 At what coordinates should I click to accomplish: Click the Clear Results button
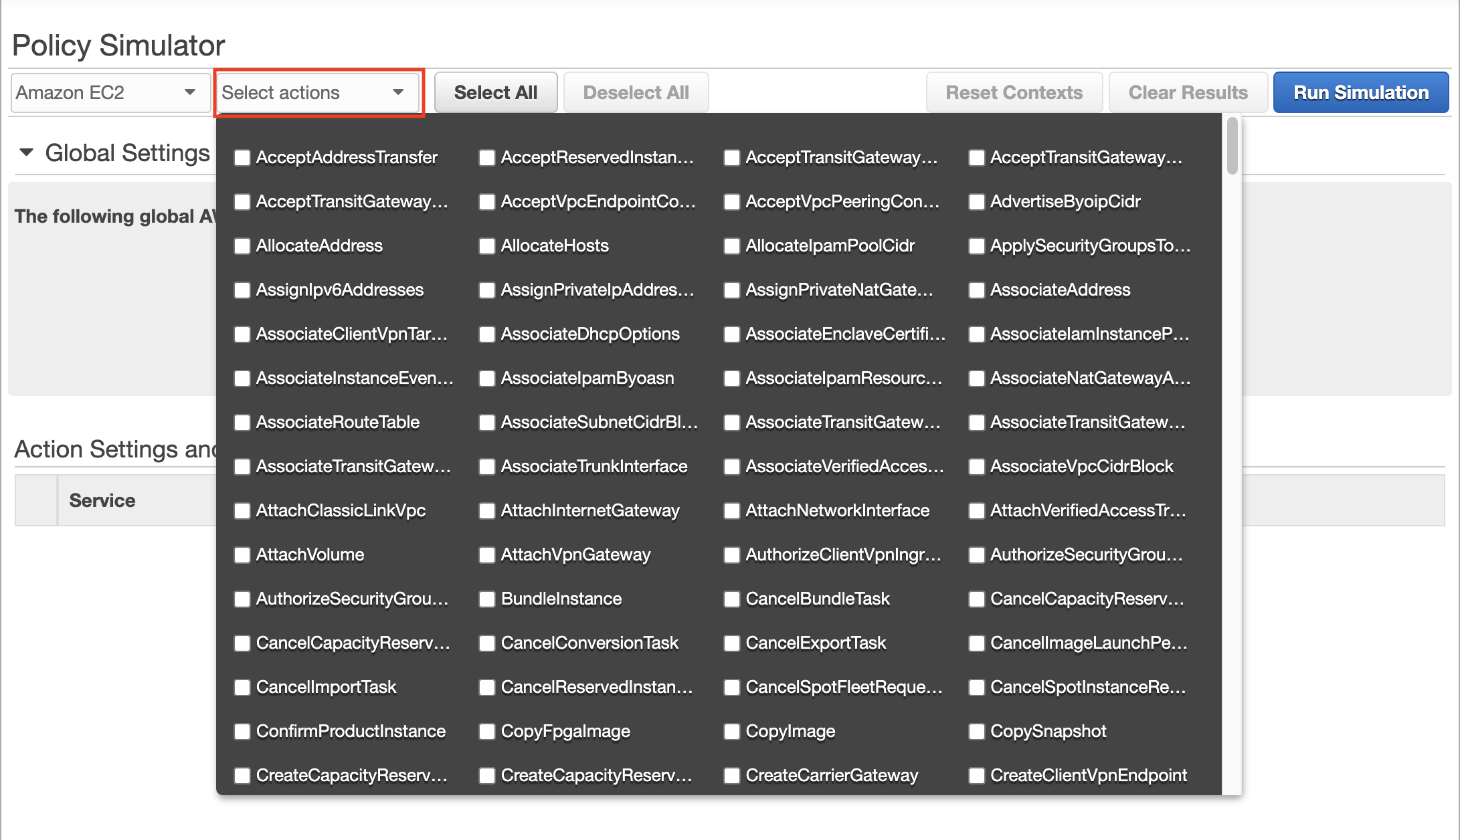(1188, 92)
